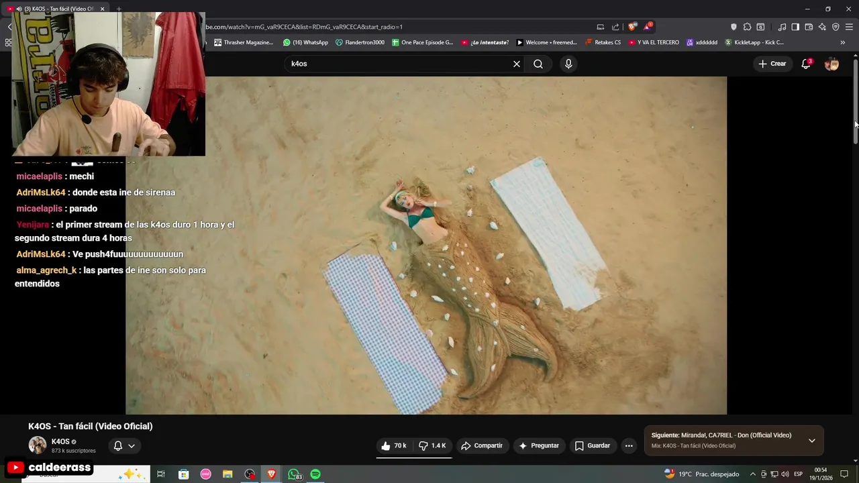Click the Crear button
The height and width of the screenshot is (483, 859).
pos(772,64)
